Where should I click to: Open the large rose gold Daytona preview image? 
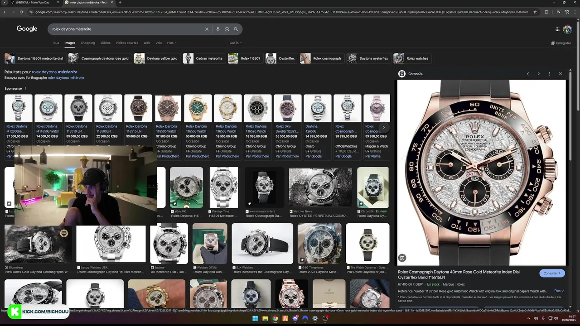[482, 173]
